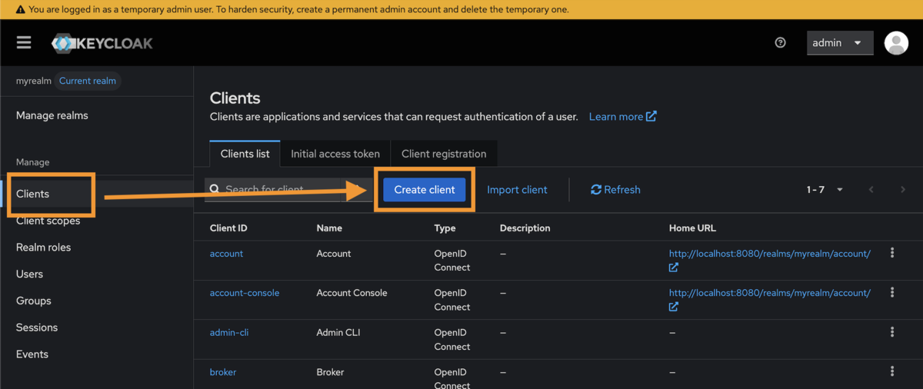This screenshot has width=923, height=389.
Task: Open kebab menu for account-console client
Action: point(892,292)
